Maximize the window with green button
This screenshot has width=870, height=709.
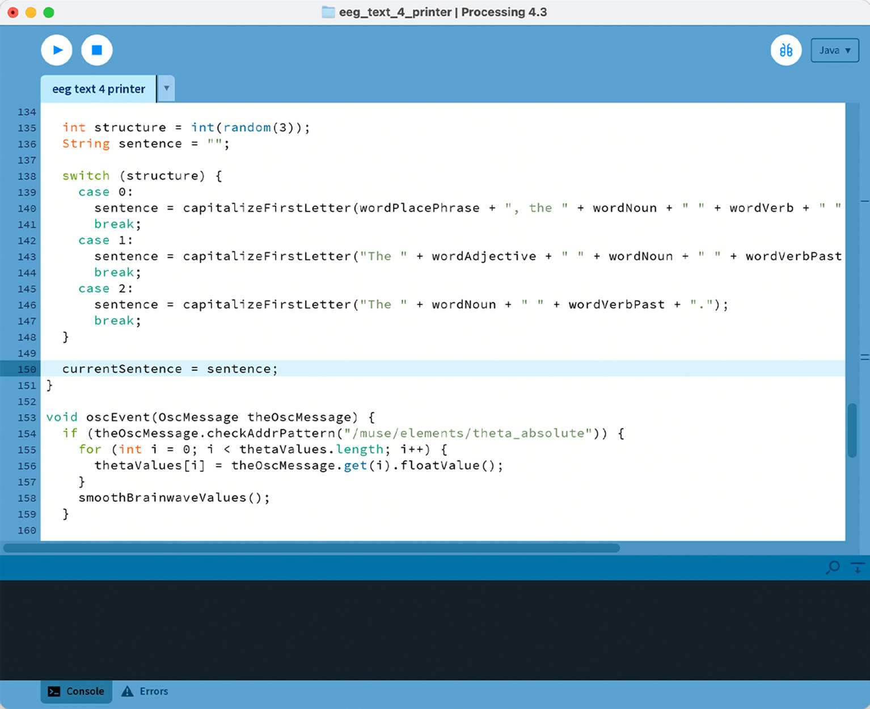(x=49, y=12)
